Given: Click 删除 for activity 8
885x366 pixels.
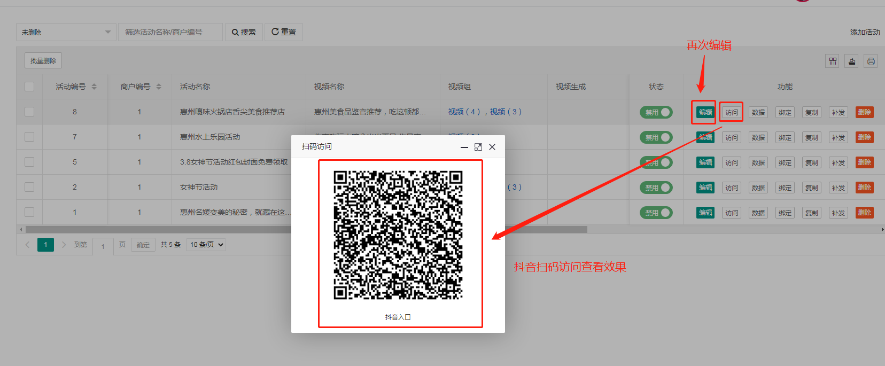Looking at the screenshot, I should [865, 112].
